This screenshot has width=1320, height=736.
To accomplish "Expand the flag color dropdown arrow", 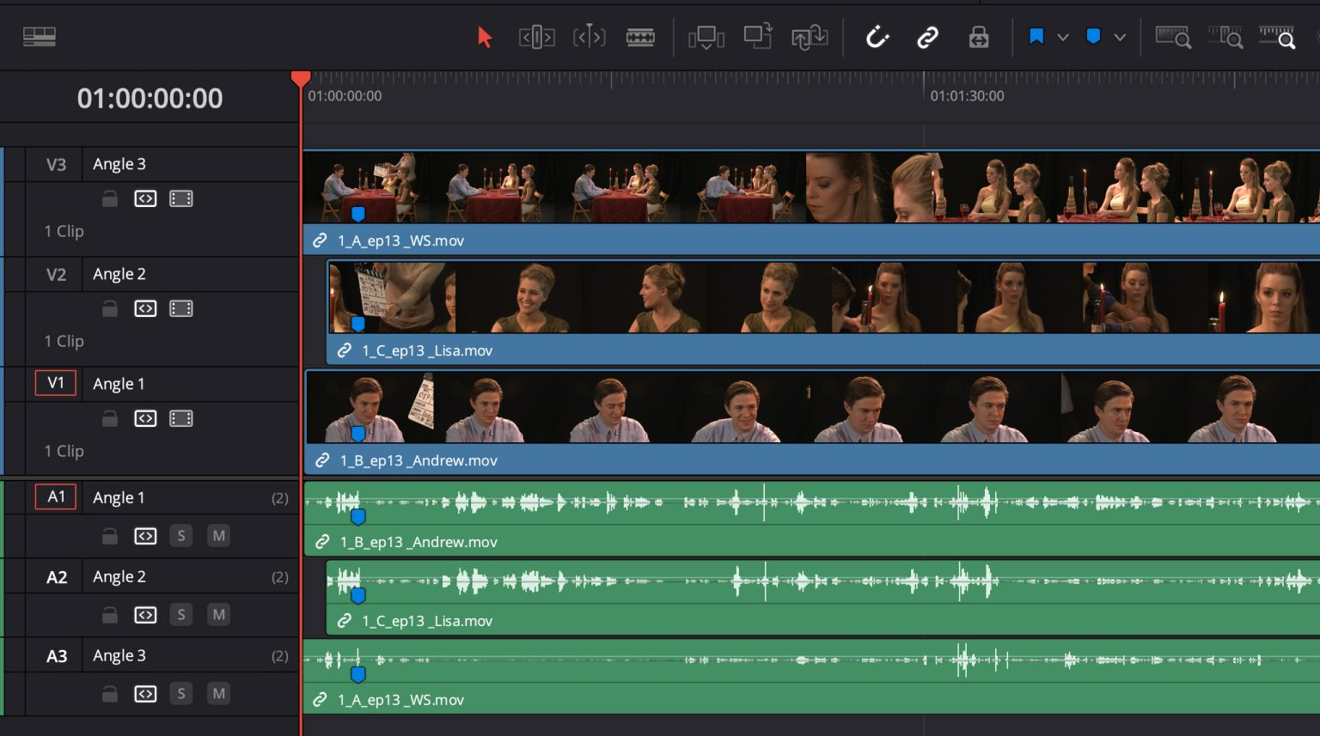I will pos(1063,37).
